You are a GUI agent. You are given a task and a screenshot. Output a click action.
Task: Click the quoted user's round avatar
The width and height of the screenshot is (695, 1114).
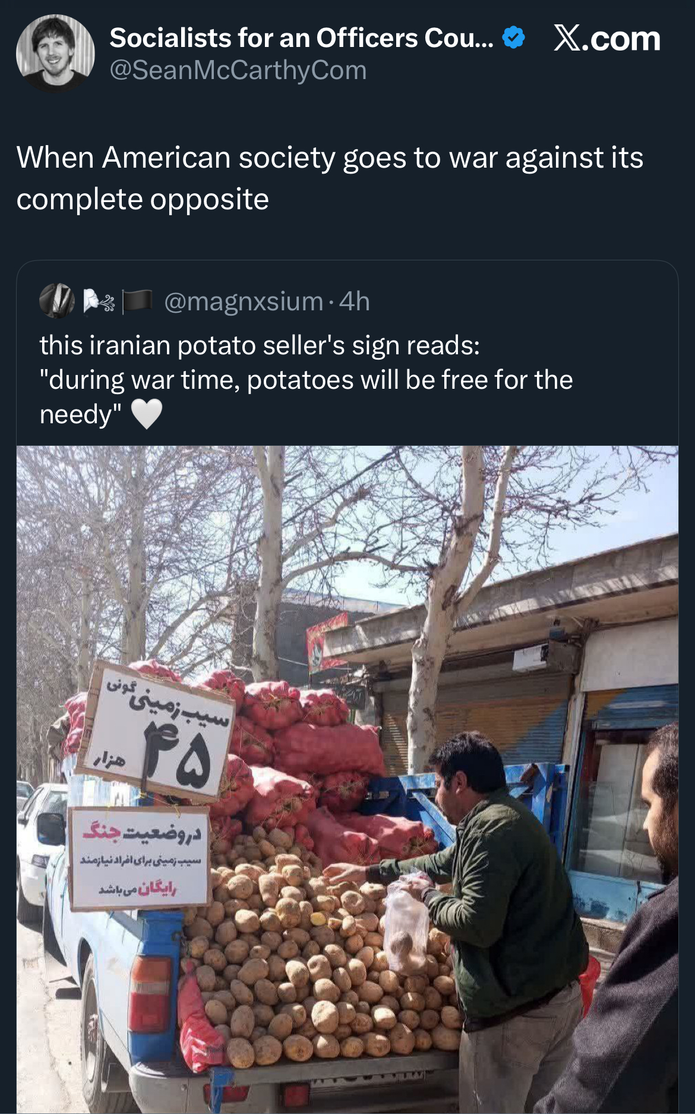click(57, 301)
